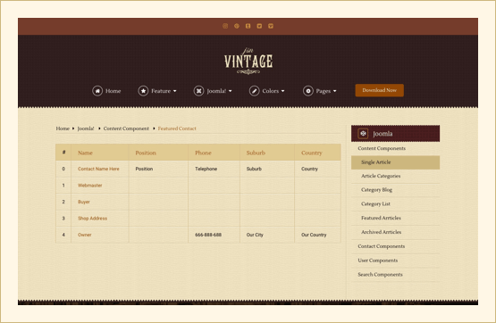Click the JSN Vintage logo

click(248, 61)
